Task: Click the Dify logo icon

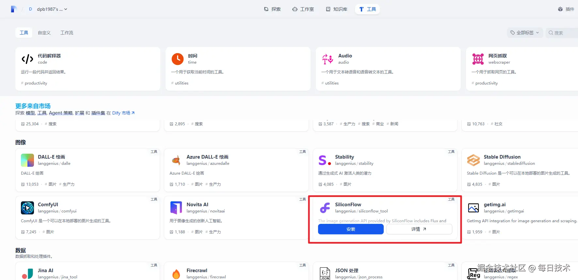Action: 14,9
